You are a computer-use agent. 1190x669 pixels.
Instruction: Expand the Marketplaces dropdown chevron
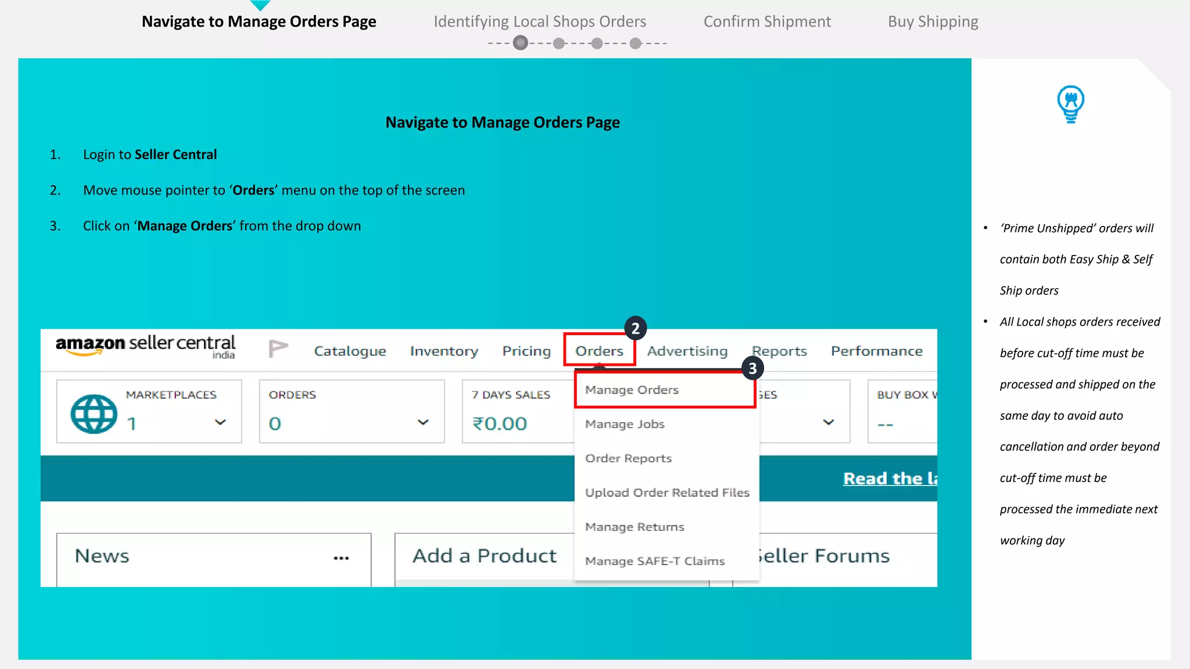220,422
